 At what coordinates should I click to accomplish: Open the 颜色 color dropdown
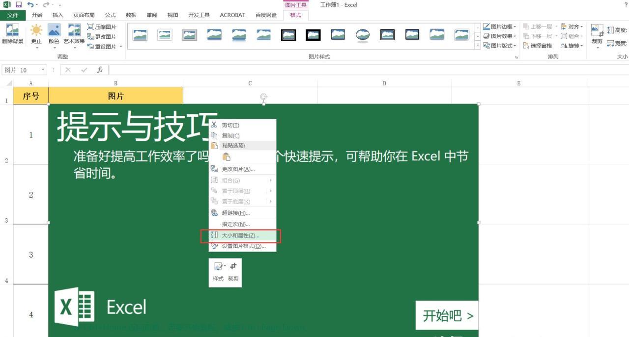click(x=54, y=36)
